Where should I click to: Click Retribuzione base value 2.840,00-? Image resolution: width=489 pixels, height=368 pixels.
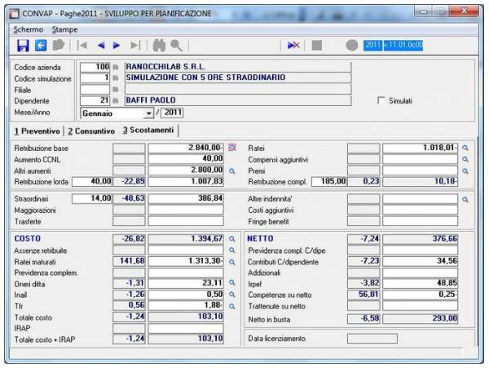[186, 148]
